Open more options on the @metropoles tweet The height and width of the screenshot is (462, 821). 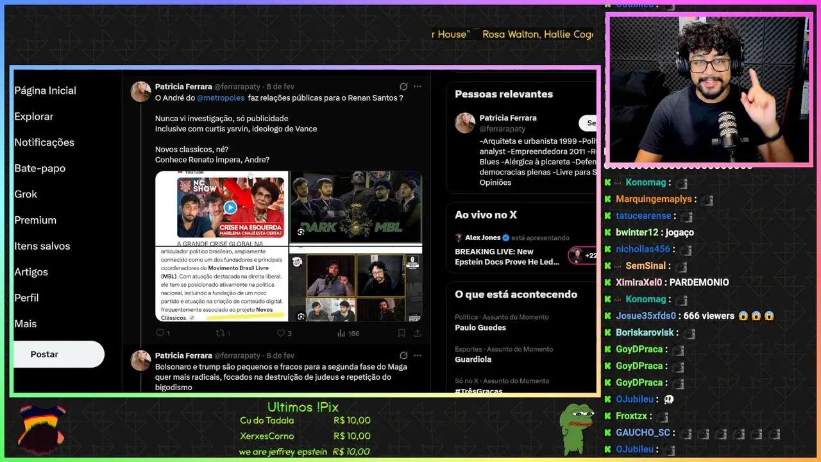(x=418, y=87)
